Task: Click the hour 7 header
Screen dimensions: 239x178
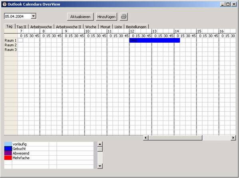Action: [x=21, y=31]
